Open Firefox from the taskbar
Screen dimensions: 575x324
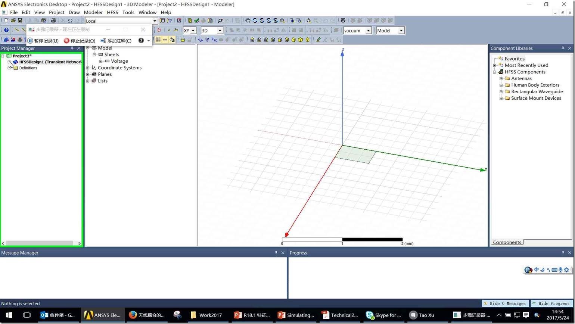click(x=147, y=315)
